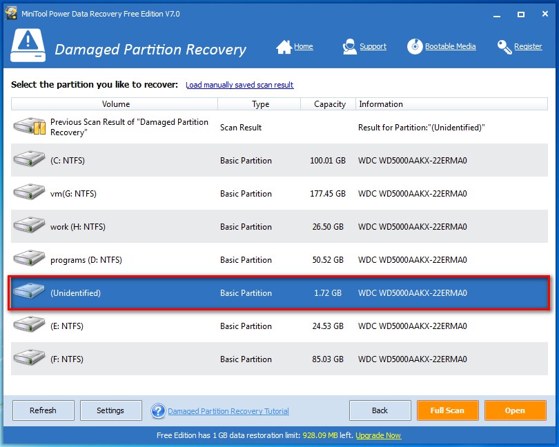Viewport: 559px width, 447px height.
Task: Click the Upgrade Now link
Action: (x=378, y=436)
